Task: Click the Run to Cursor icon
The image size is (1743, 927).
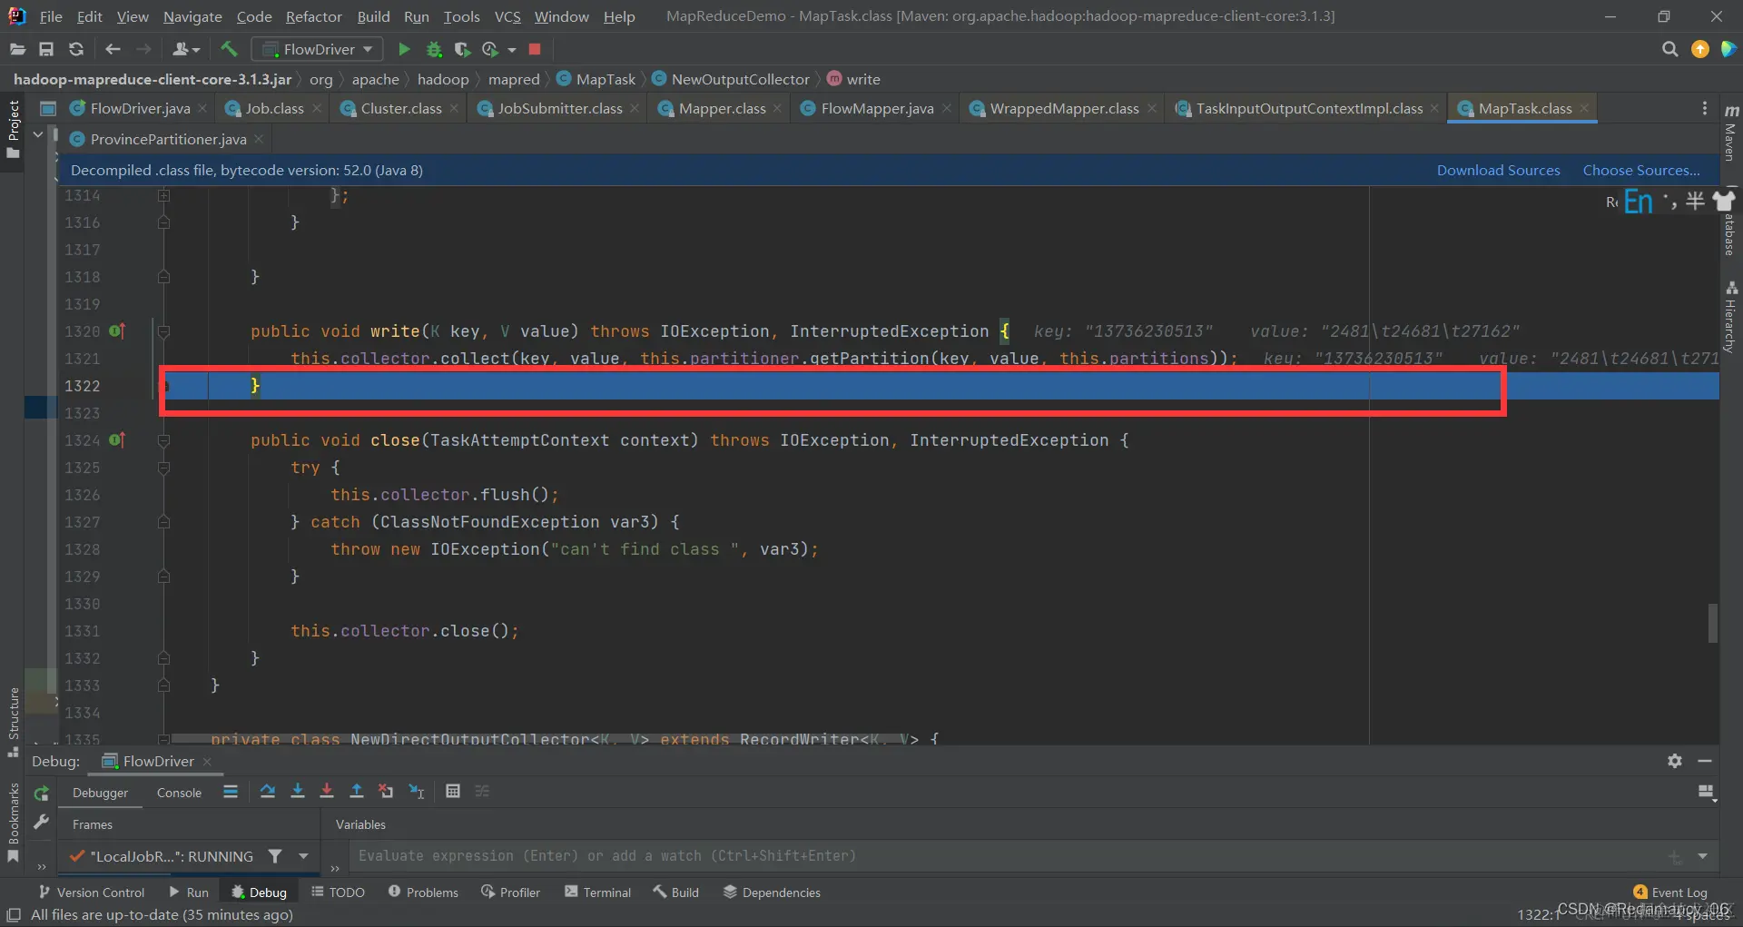Action: pos(417,792)
